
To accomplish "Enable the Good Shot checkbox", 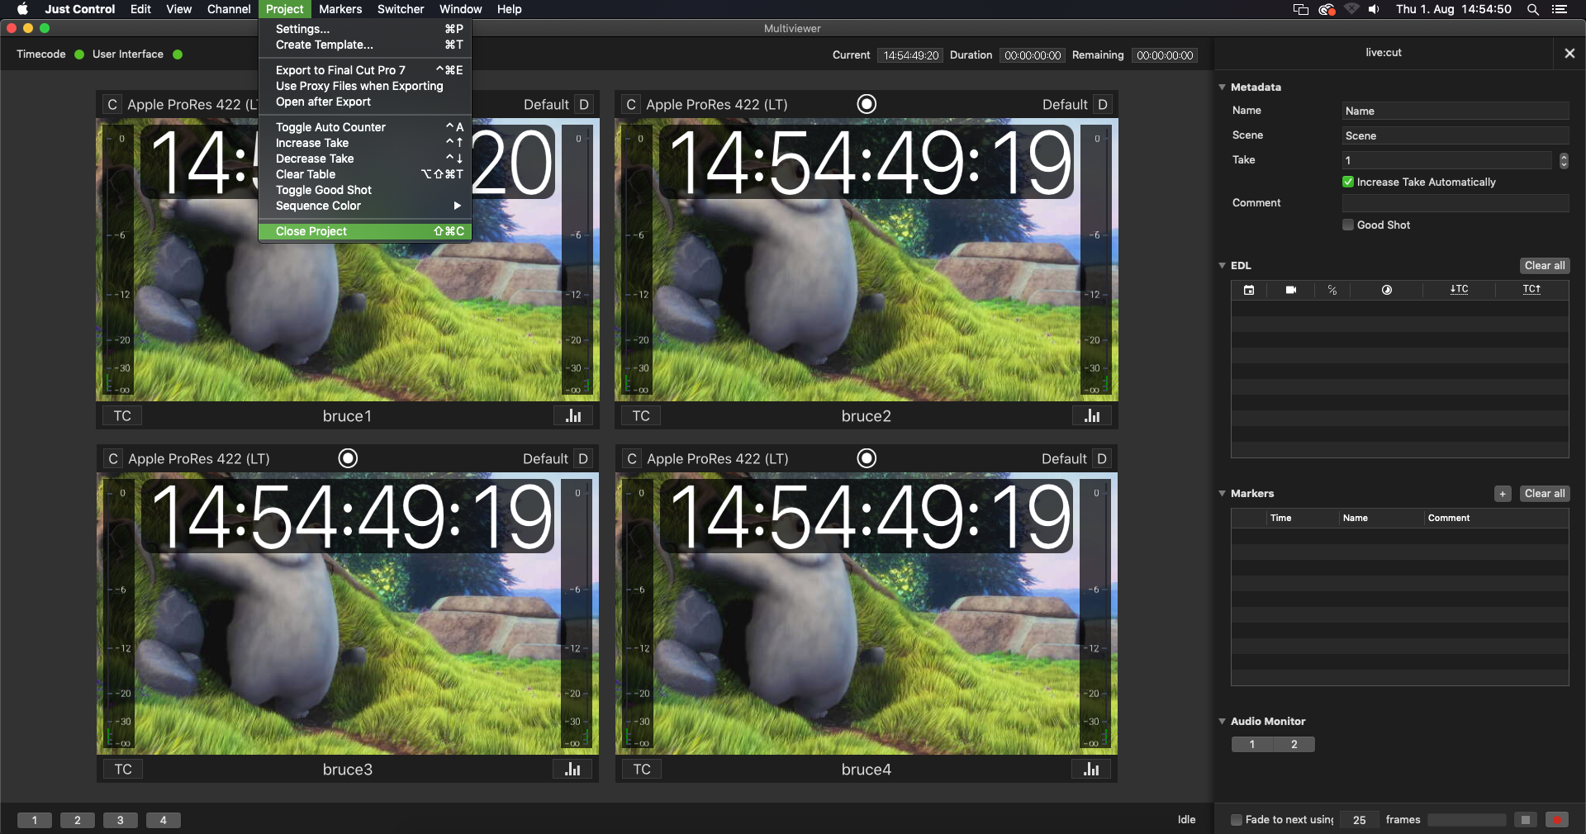I will coord(1348,225).
